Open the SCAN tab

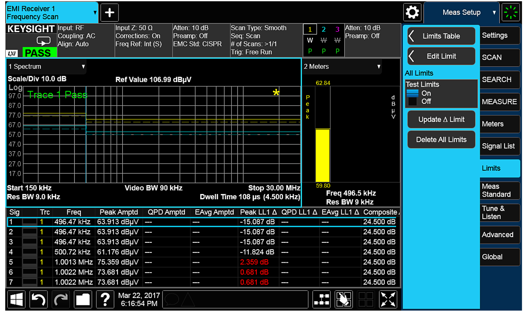point(499,57)
